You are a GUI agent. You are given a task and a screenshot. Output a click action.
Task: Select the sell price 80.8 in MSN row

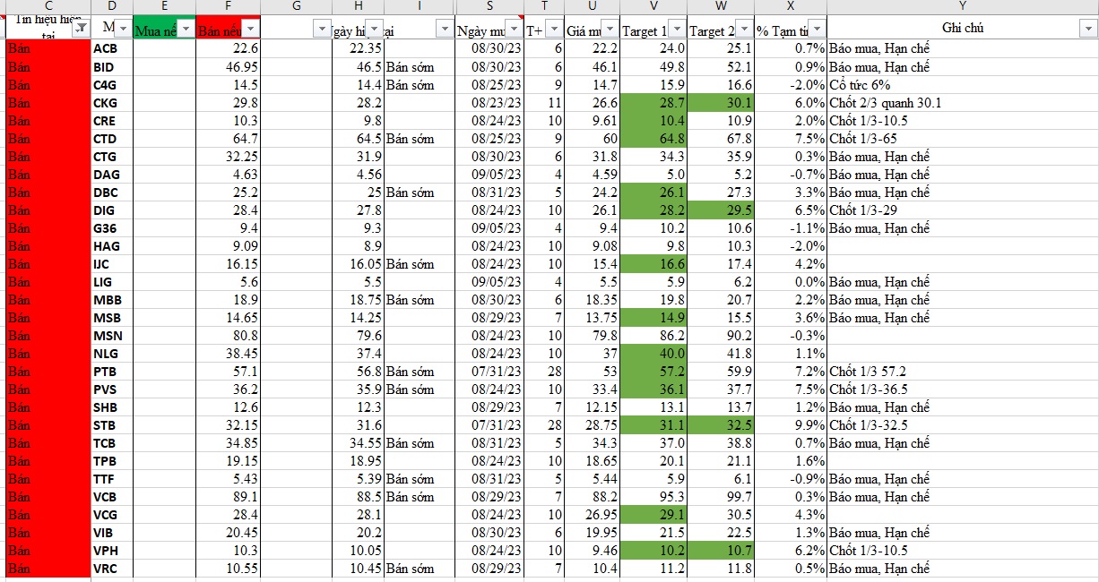[x=229, y=336]
